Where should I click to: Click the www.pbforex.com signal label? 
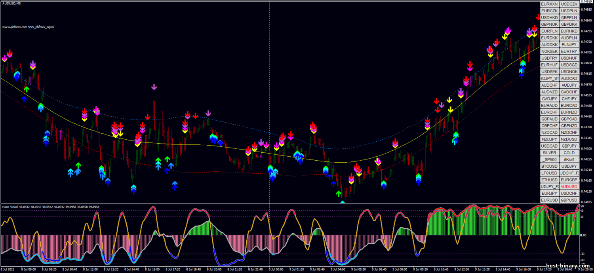tap(28, 27)
